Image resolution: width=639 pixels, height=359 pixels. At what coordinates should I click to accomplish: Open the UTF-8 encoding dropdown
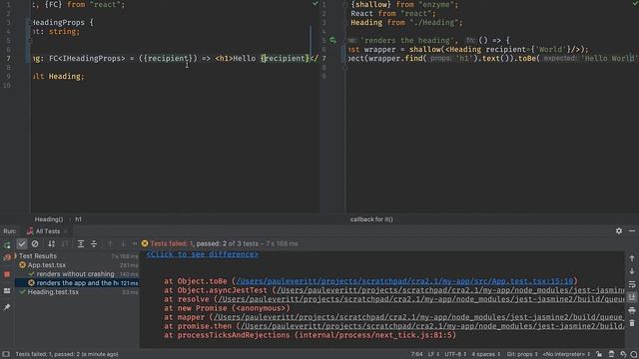(x=455, y=354)
